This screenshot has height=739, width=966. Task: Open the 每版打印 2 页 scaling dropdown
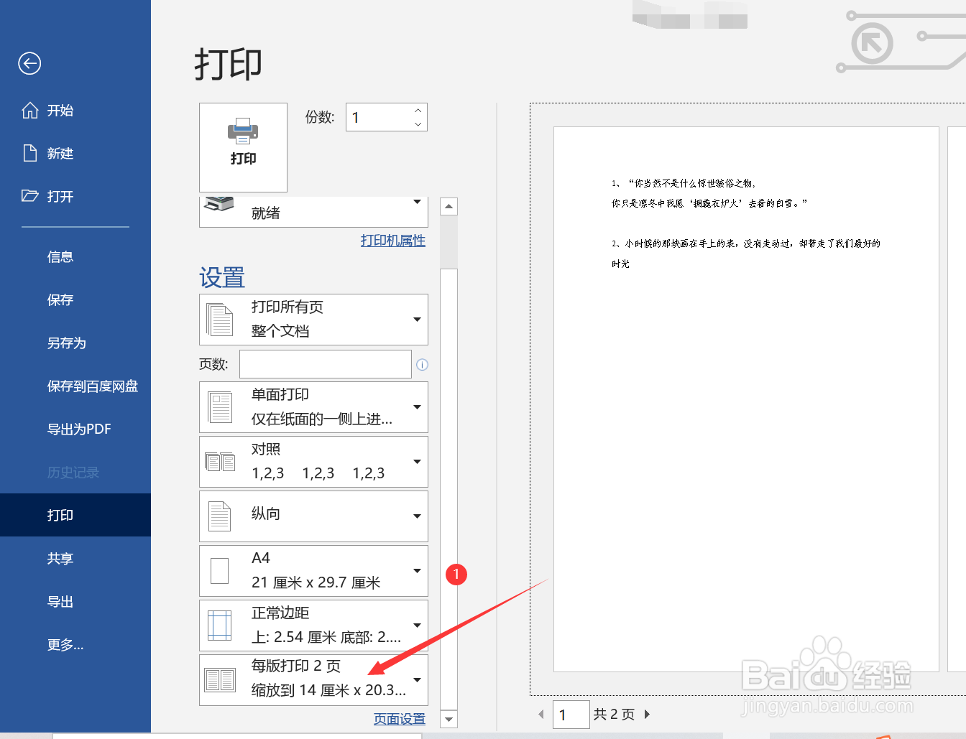point(417,680)
